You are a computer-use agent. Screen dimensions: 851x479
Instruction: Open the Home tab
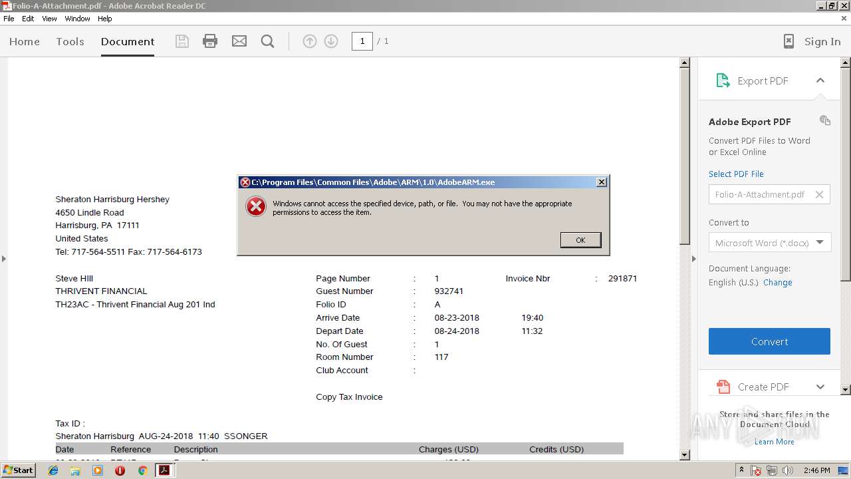coord(25,41)
